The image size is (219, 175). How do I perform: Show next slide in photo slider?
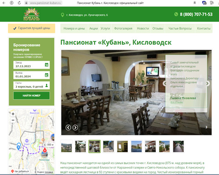pyautogui.click(x=75, y=128)
